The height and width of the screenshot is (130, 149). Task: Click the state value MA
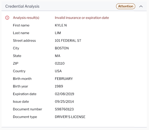tap(57, 56)
